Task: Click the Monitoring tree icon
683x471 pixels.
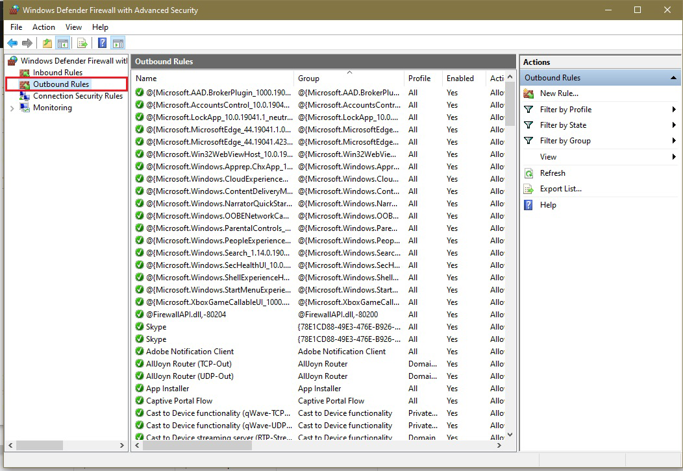Action: [x=25, y=108]
